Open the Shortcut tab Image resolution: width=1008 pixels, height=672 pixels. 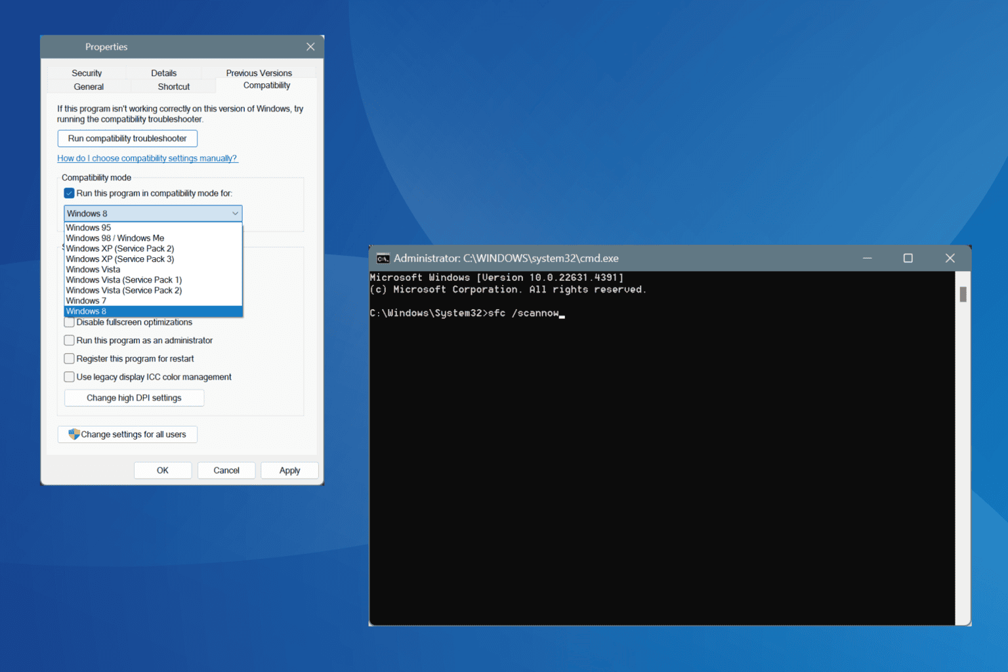tap(174, 87)
